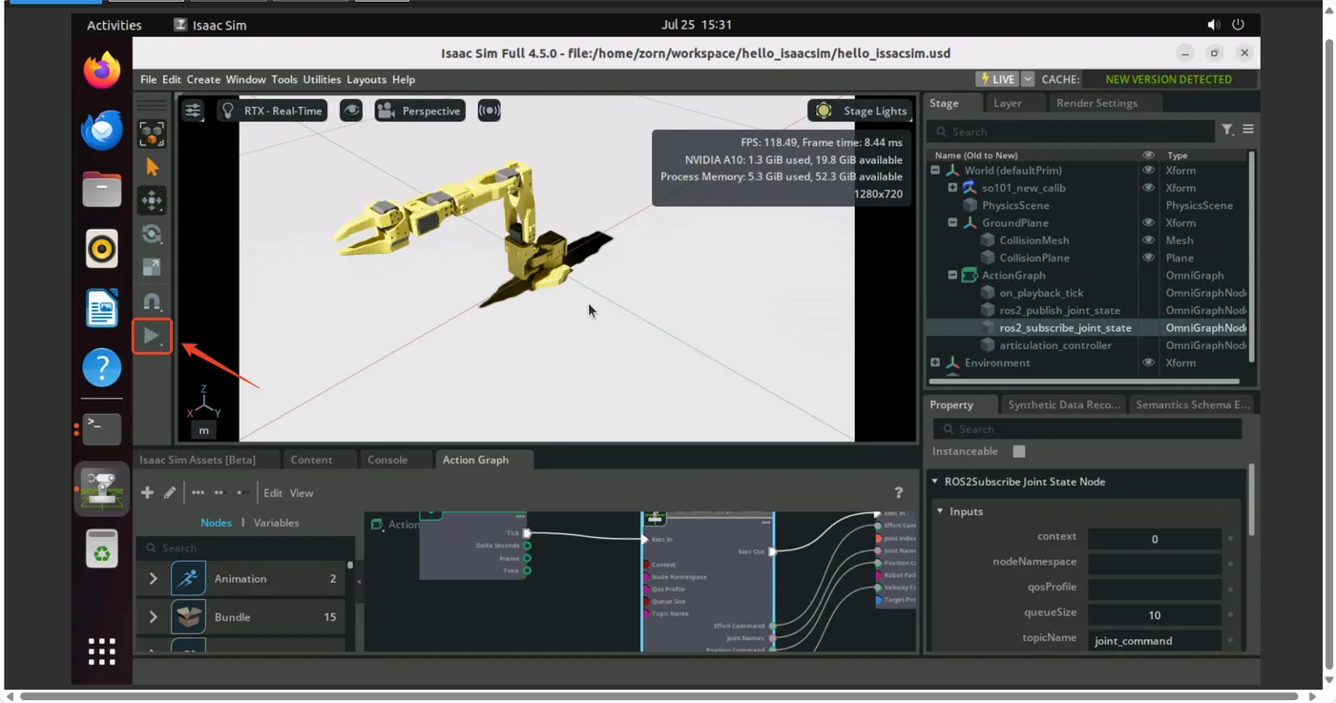Toggle visibility of Environment prim
The image size is (1336, 703).
(x=1148, y=362)
